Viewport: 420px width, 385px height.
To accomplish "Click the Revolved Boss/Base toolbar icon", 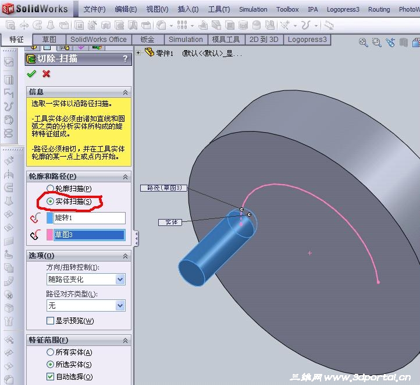I will click(x=24, y=25).
